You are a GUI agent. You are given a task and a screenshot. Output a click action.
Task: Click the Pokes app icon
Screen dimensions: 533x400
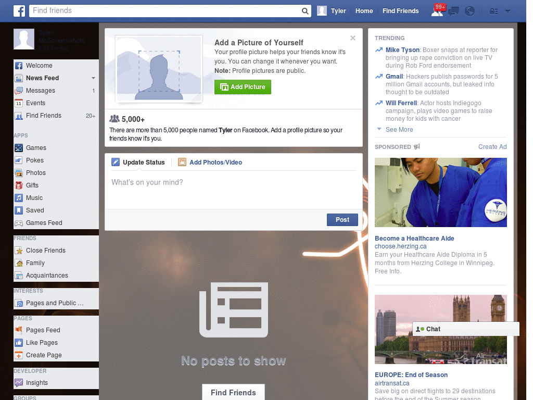[x=19, y=160]
